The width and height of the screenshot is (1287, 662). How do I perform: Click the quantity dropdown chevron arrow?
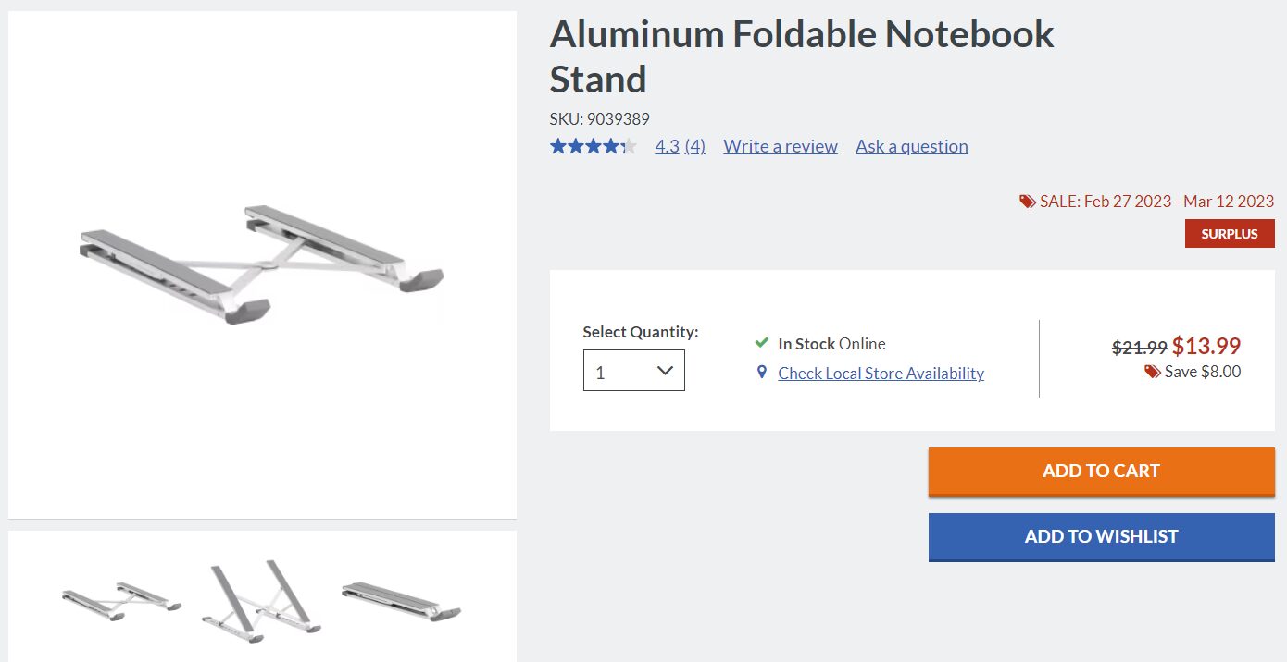pos(665,369)
